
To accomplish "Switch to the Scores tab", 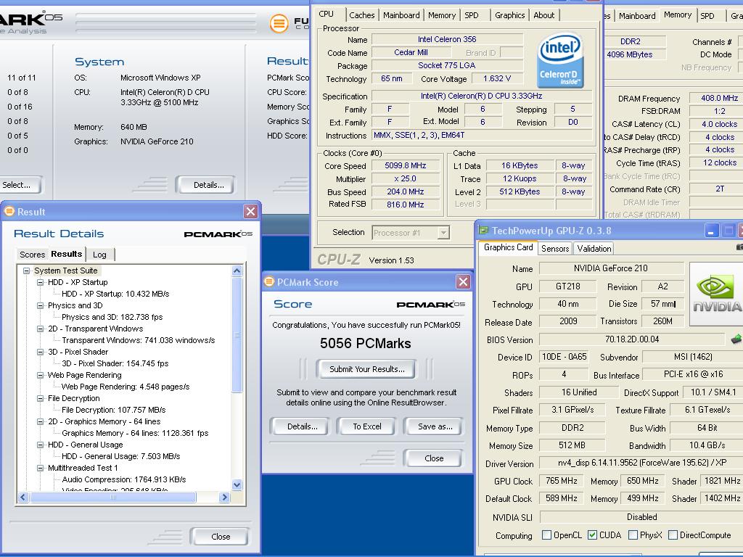I will pyautogui.click(x=32, y=255).
